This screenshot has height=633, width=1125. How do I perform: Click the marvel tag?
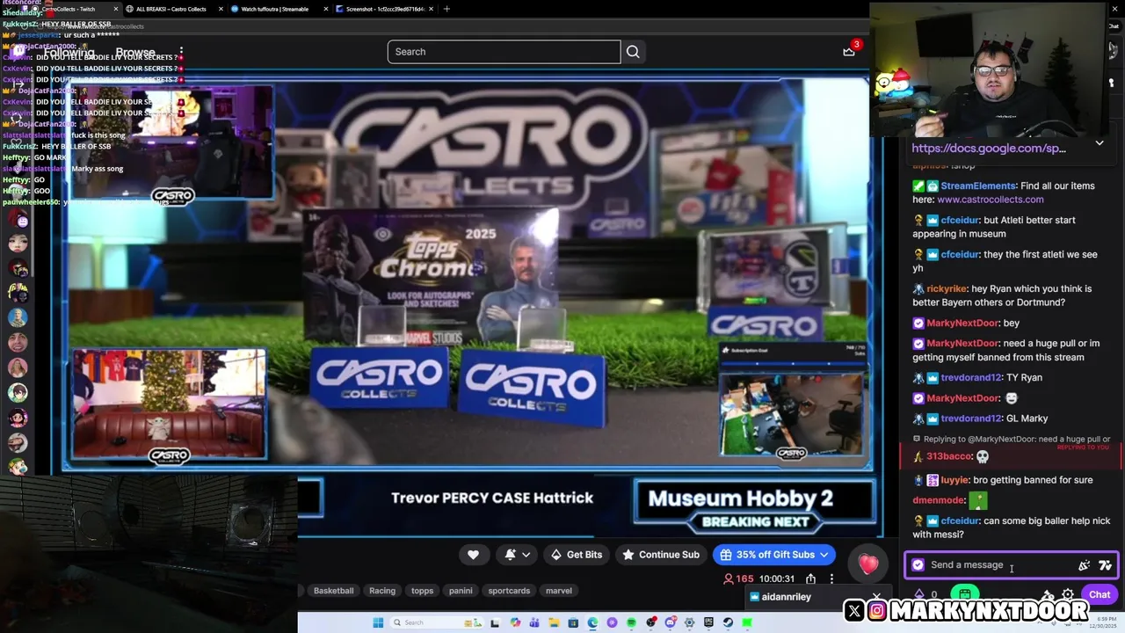click(x=559, y=591)
